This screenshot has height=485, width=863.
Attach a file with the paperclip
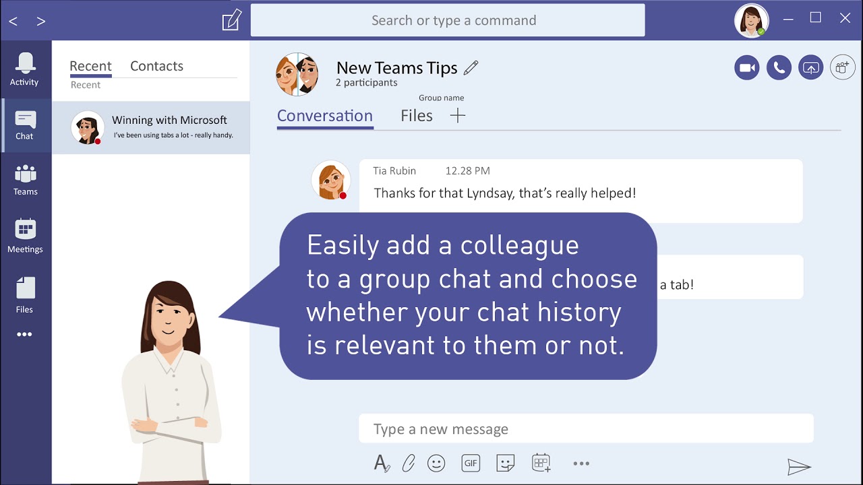(409, 463)
